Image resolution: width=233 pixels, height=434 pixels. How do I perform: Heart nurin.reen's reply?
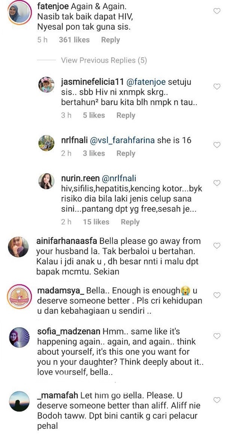[217, 183]
